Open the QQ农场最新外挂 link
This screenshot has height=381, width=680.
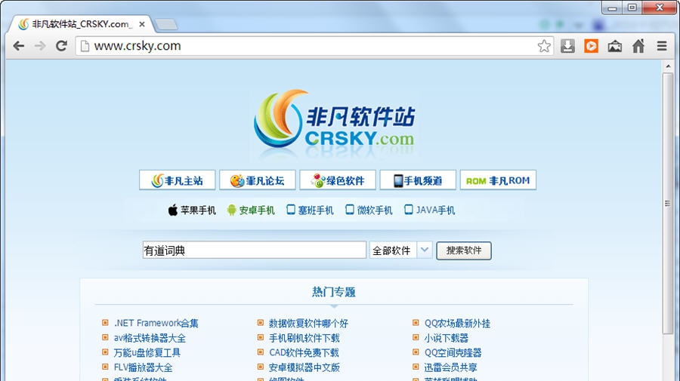click(457, 323)
